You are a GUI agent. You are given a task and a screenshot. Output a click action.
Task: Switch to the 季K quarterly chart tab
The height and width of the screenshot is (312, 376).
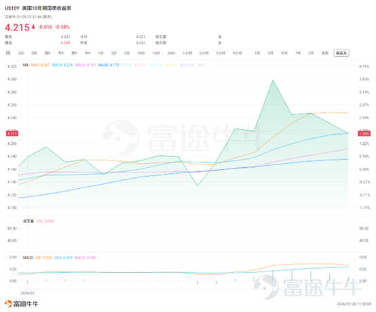(x=75, y=53)
